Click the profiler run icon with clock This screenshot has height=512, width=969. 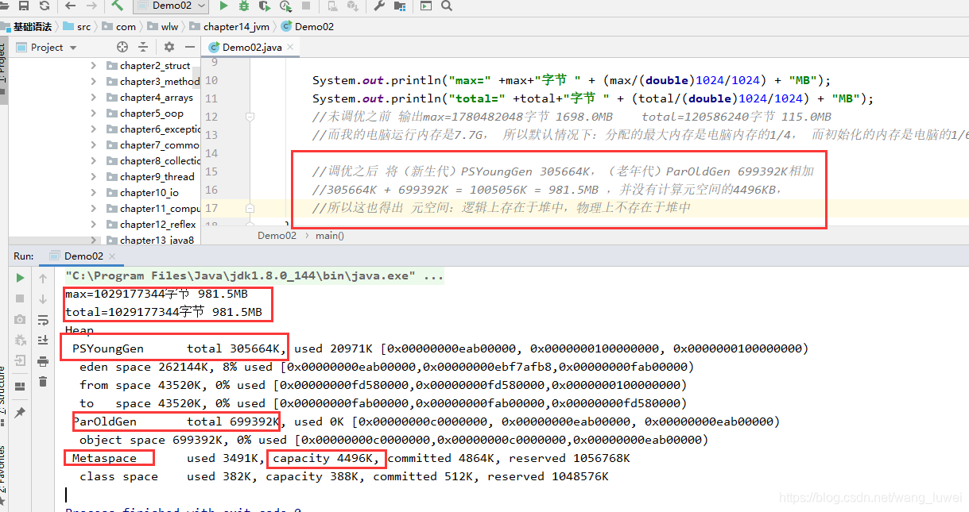pos(285,6)
